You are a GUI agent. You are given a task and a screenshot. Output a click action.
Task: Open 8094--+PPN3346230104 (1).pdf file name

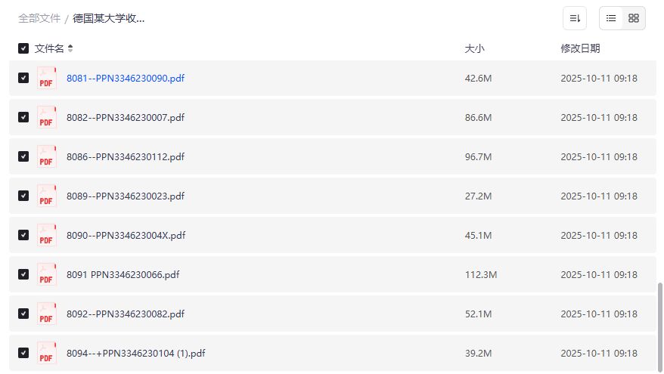pos(136,353)
